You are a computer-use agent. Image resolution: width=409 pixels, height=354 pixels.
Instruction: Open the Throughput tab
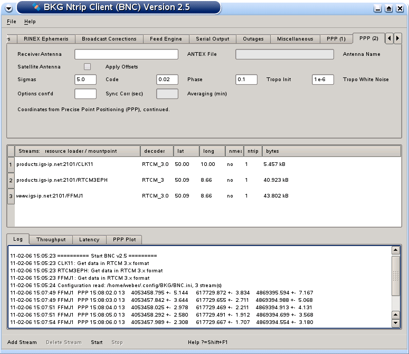[51, 240]
